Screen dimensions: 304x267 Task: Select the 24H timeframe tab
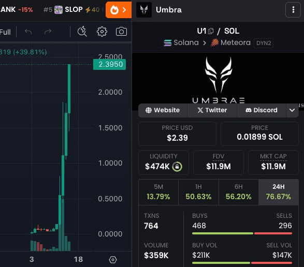[279, 192]
